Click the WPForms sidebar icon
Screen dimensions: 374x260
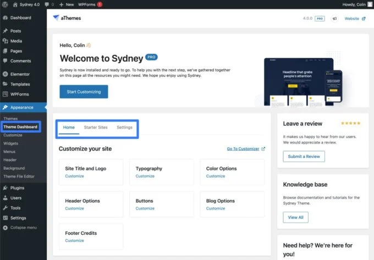tap(5, 94)
